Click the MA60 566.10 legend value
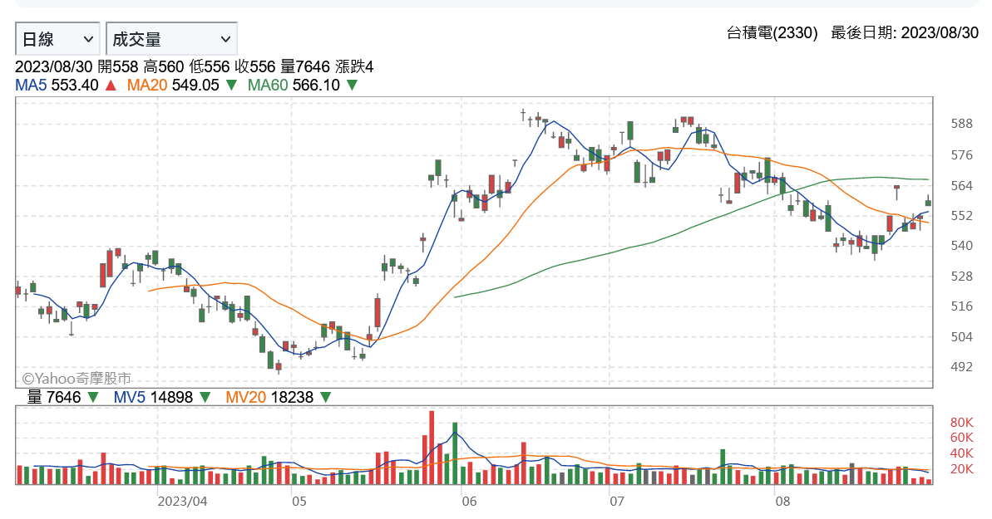The image size is (992, 519). coord(294,85)
